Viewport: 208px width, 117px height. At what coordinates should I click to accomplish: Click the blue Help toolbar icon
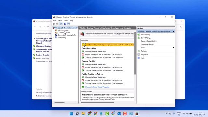pyautogui.click(x=65, y=24)
